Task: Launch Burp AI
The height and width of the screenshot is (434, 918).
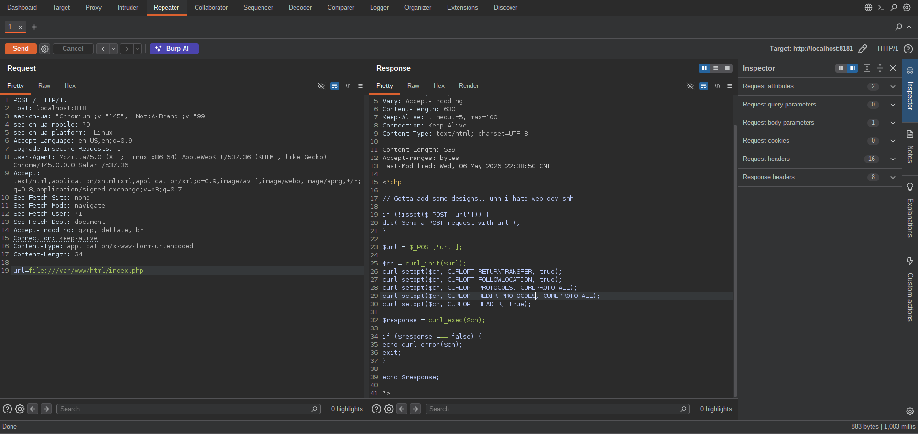Action: pyautogui.click(x=174, y=49)
